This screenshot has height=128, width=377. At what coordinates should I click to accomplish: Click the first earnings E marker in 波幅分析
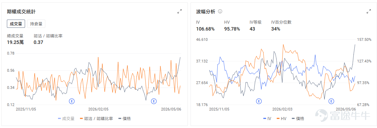(259, 101)
